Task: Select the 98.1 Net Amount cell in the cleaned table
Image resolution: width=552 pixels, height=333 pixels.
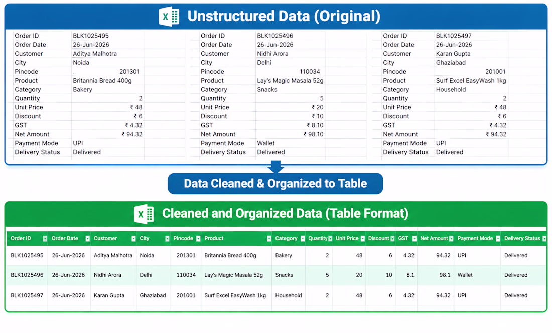Action: (x=445, y=275)
